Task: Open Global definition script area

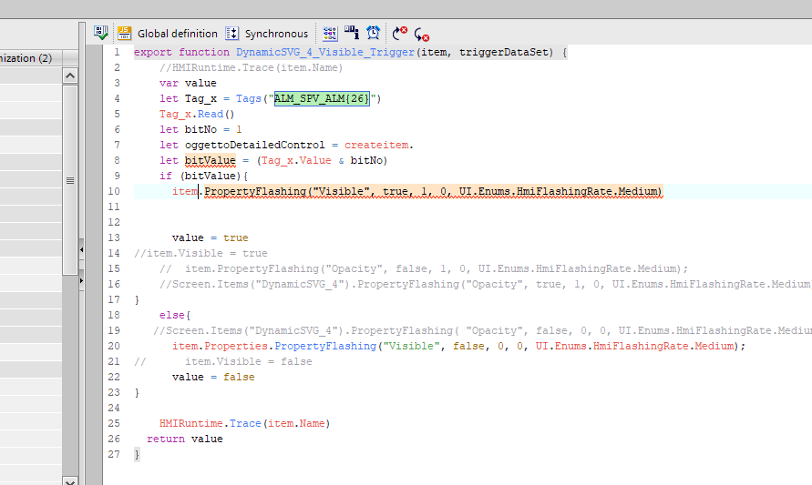Action: coord(177,34)
